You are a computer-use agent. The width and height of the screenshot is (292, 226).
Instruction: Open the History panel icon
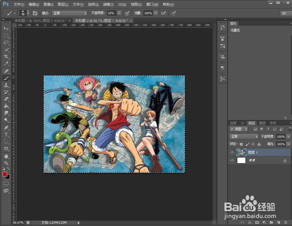pos(222,27)
